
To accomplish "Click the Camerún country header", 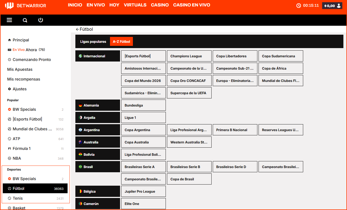I will click(98, 204).
